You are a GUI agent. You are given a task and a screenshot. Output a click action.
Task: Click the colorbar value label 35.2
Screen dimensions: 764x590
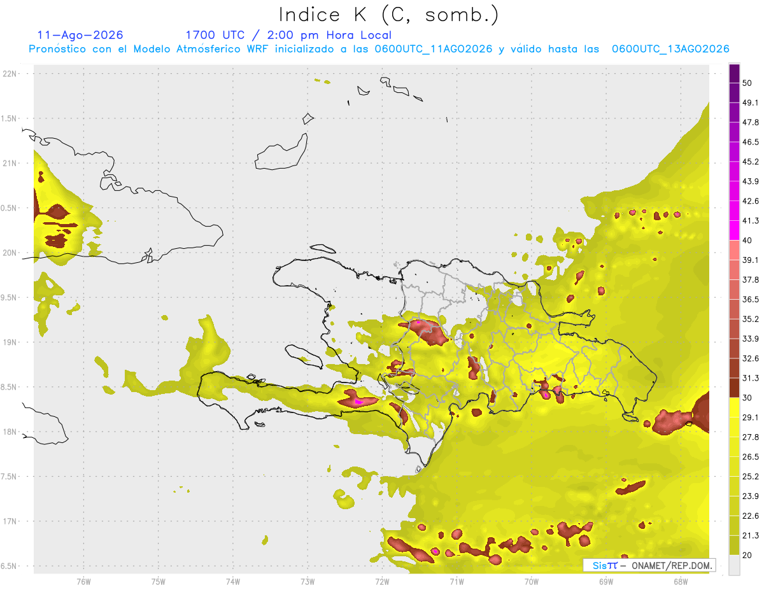751,319
